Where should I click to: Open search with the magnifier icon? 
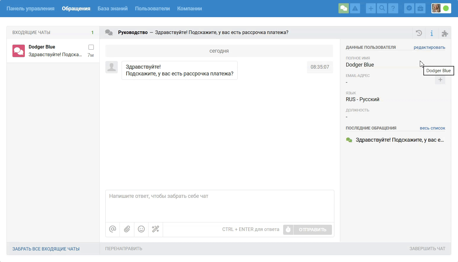click(x=382, y=8)
